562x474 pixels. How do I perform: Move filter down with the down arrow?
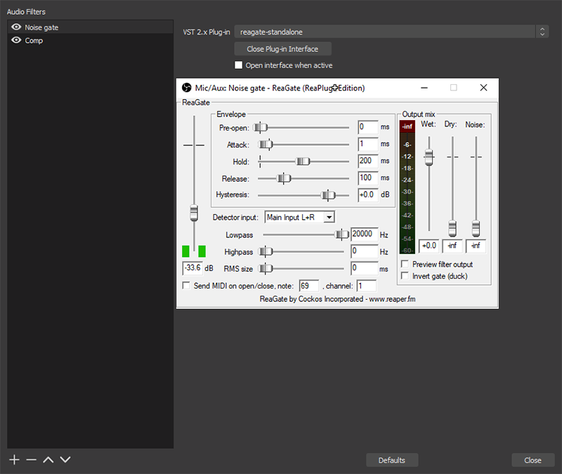pyautogui.click(x=65, y=459)
